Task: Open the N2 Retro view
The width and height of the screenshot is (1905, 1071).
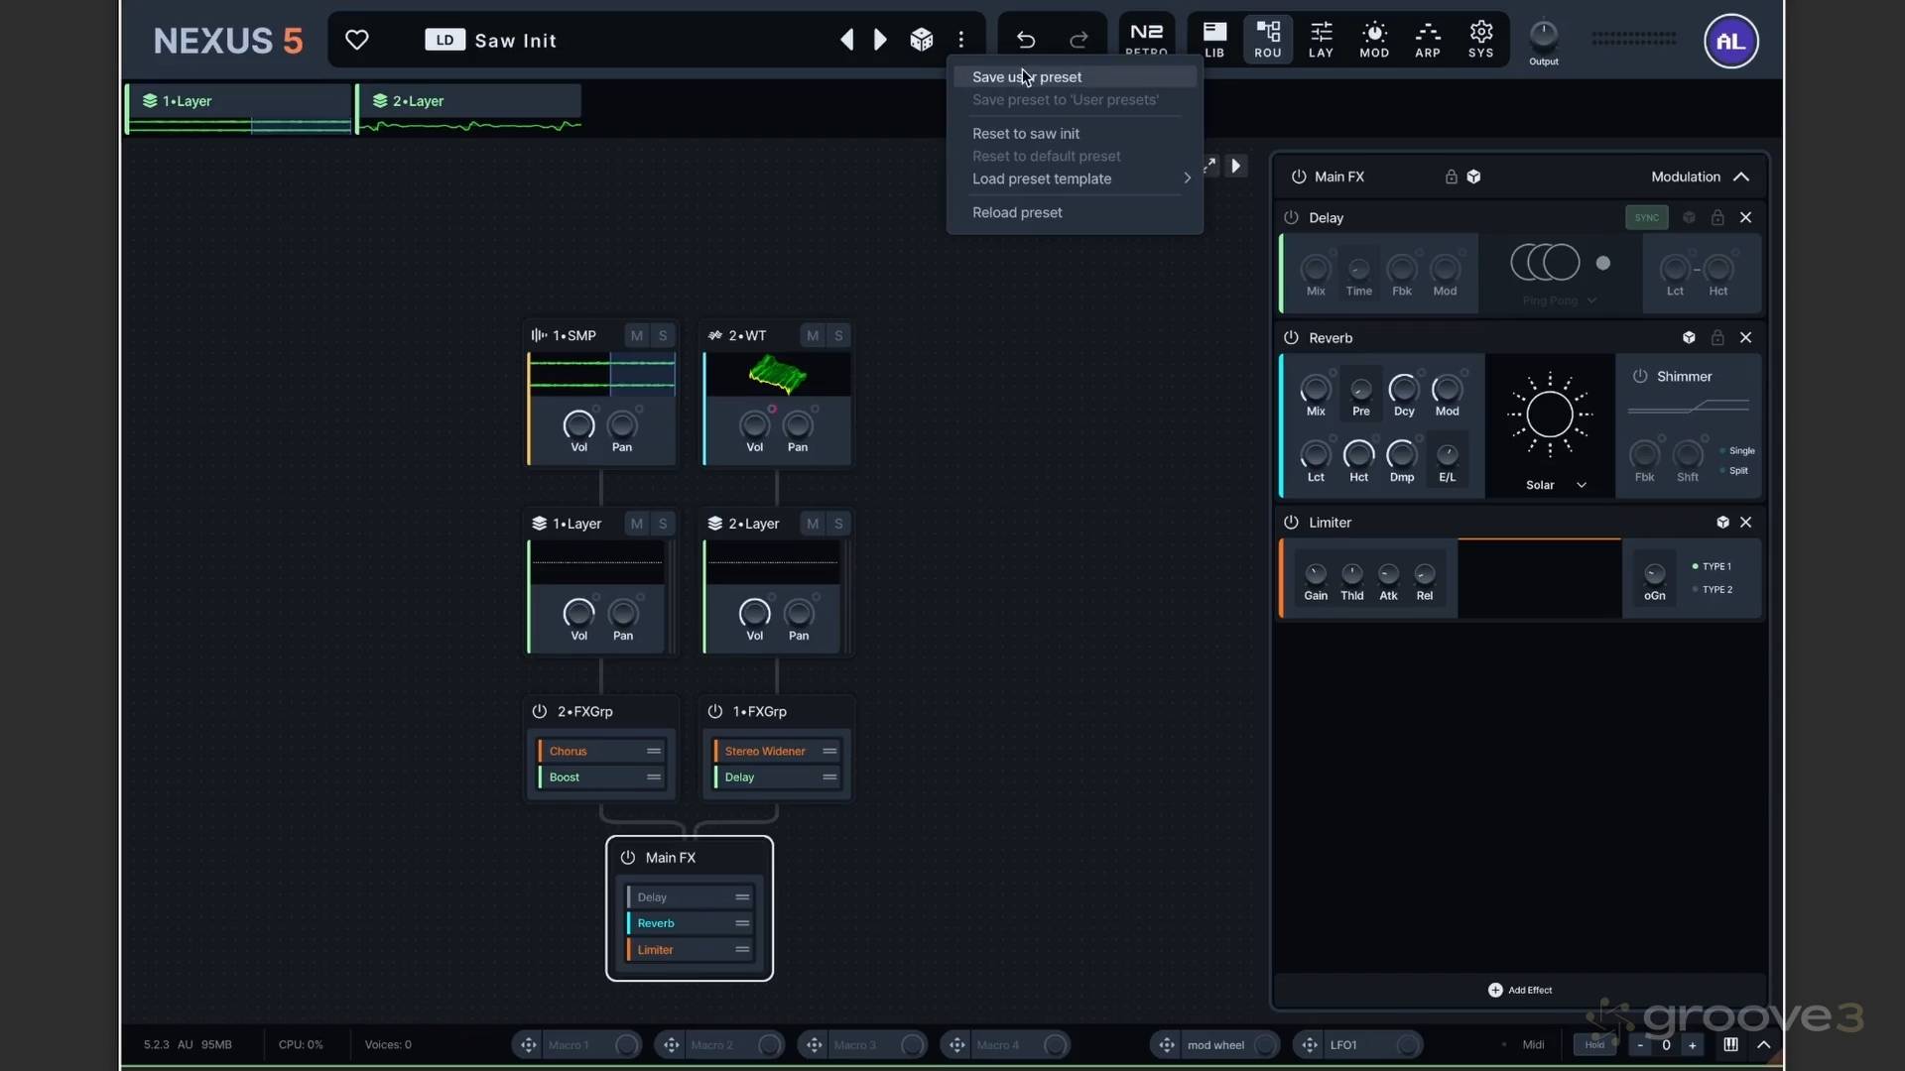Action: point(1147,39)
